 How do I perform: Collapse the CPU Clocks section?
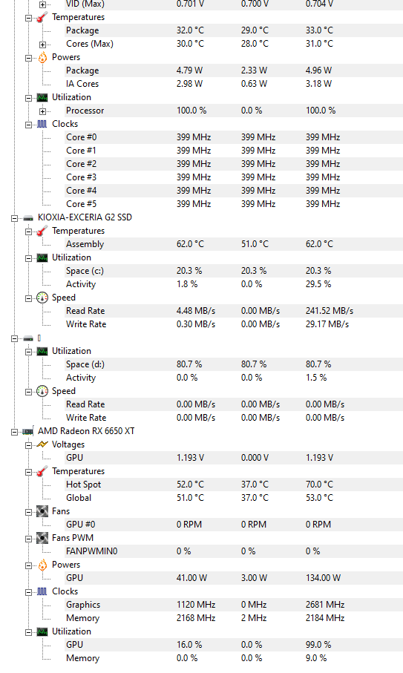pos(28,125)
